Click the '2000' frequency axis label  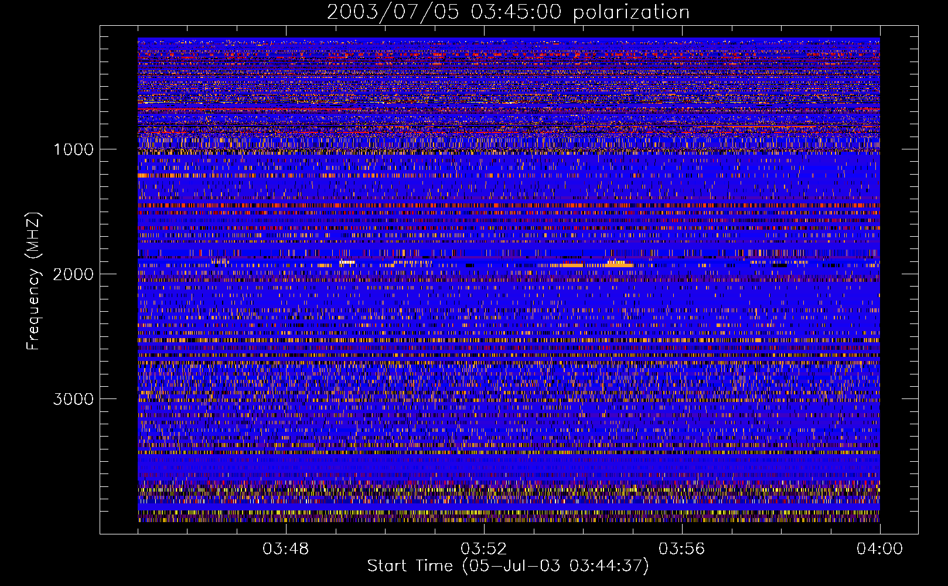[73, 274]
